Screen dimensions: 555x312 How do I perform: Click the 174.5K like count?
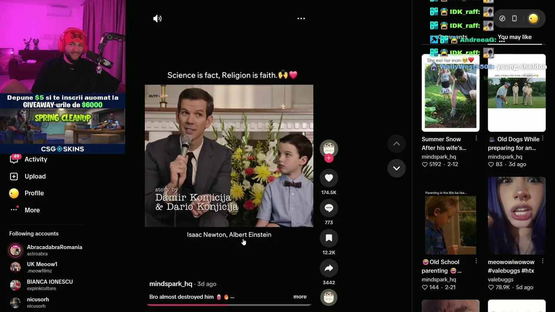(329, 192)
